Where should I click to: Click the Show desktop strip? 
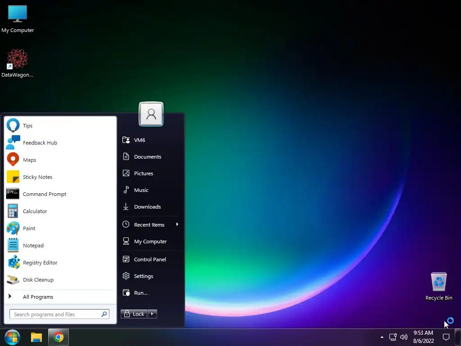point(458,337)
